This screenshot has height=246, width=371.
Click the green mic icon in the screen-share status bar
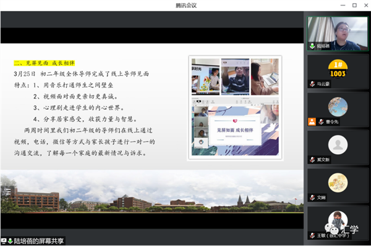(x=10, y=241)
